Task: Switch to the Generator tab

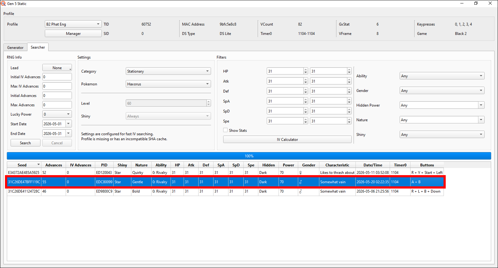Action: pos(15,47)
